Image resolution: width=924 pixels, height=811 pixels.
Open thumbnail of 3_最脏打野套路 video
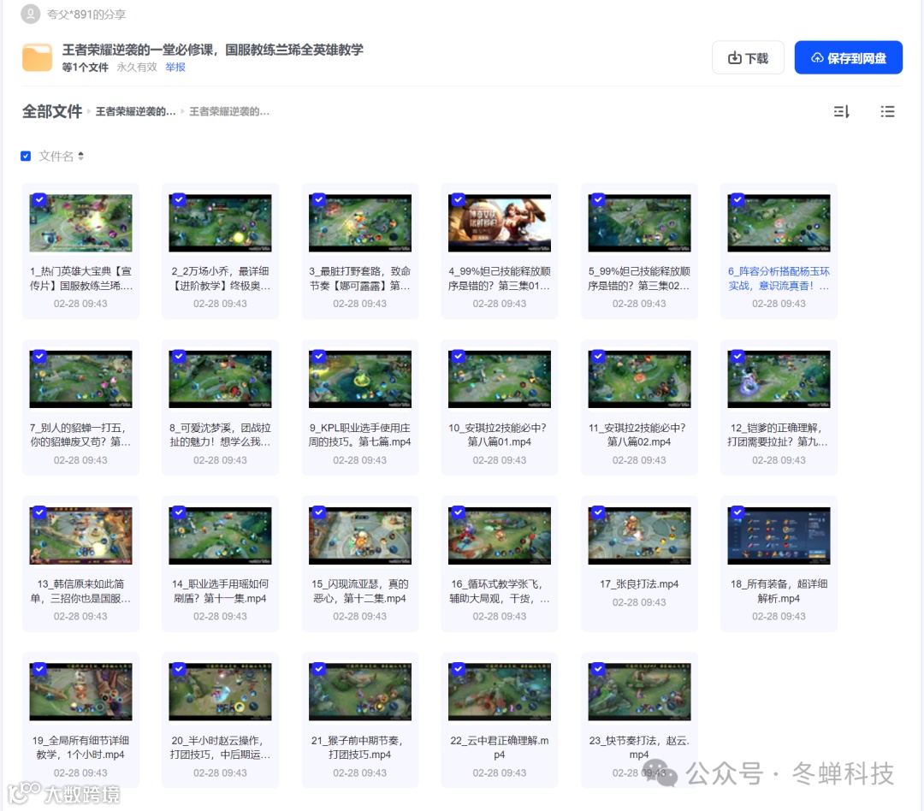point(360,223)
